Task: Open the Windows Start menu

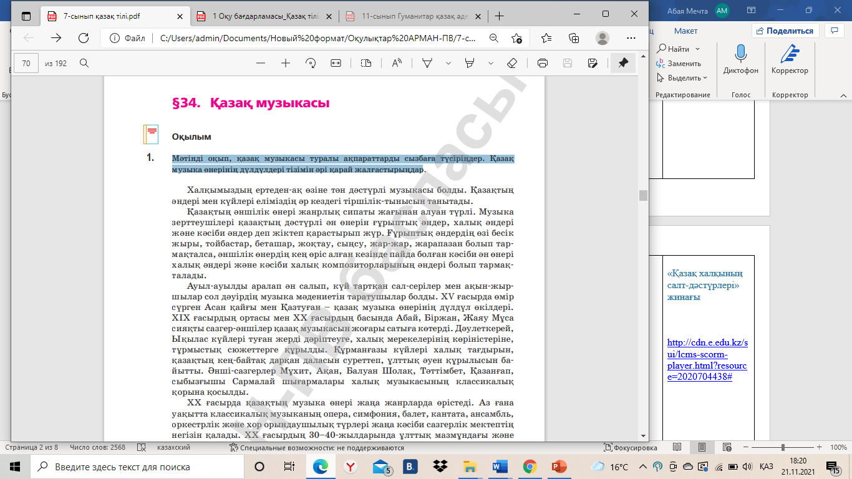Action: [15, 467]
